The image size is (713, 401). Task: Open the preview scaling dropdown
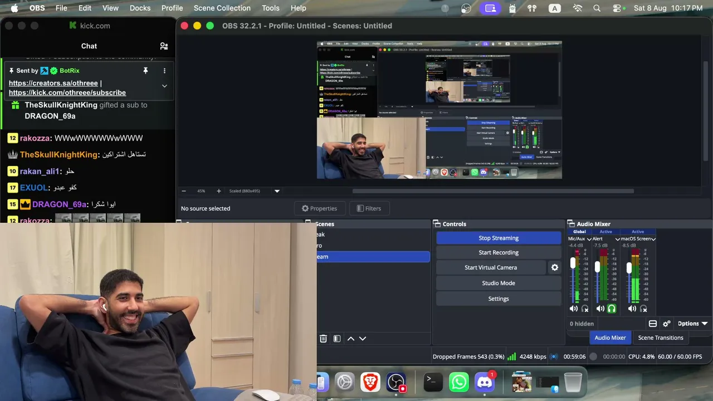point(277,191)
